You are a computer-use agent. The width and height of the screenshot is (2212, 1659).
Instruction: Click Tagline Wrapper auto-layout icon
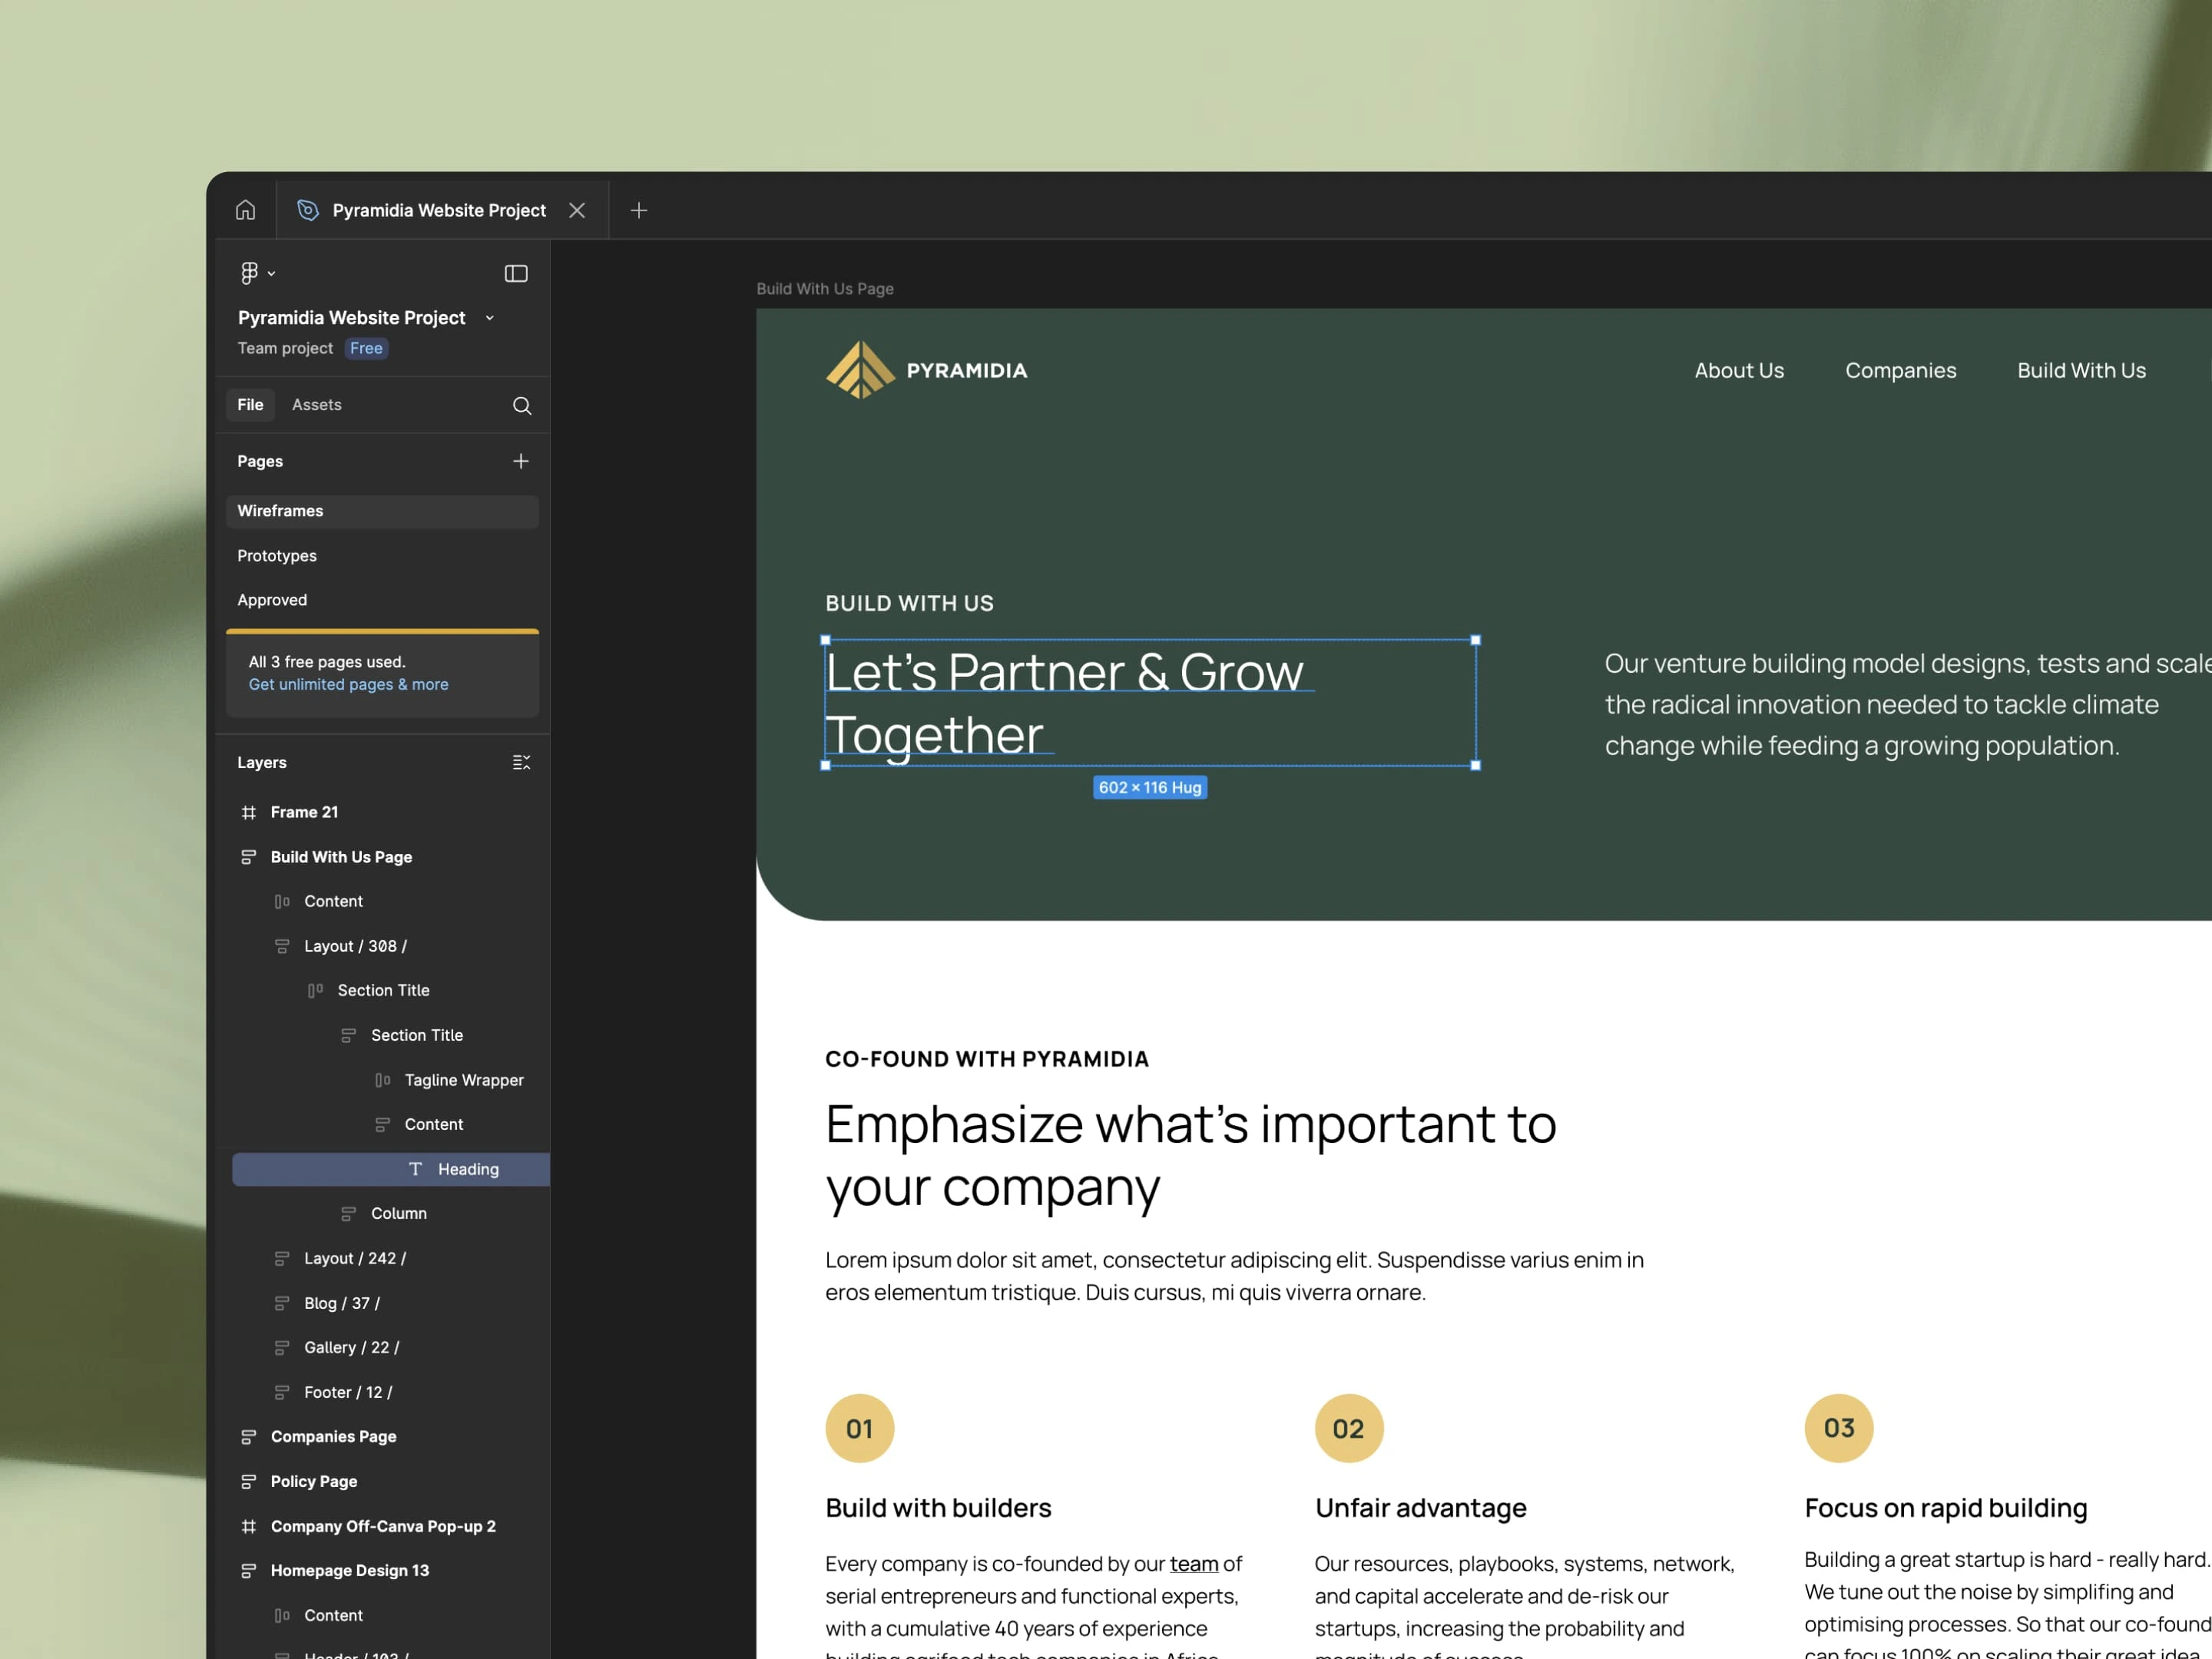click(x=382, y=1080)
